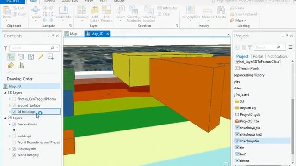Open the INSERT ribbon tab

pos(49,1)
